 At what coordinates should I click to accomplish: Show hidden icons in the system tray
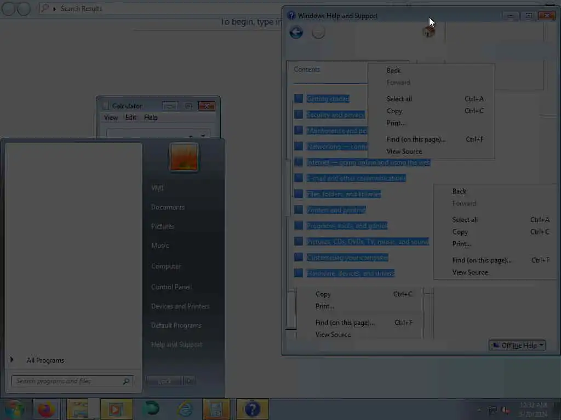click(x=479, y=410)
